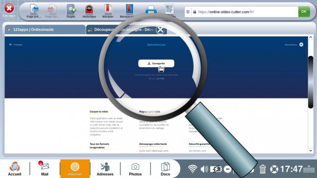Viewport: 317px width, 178px height.
Task: Open the trash bin icon
Action: (262, 169)
